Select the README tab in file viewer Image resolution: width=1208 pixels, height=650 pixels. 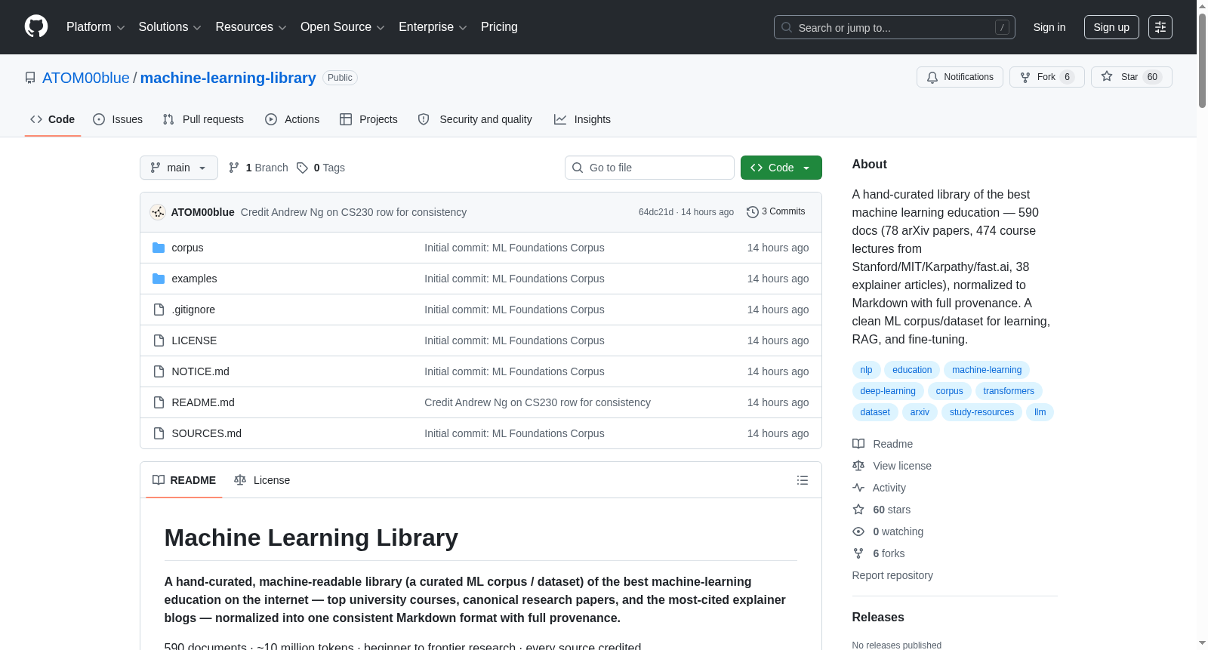pos(184,480)
